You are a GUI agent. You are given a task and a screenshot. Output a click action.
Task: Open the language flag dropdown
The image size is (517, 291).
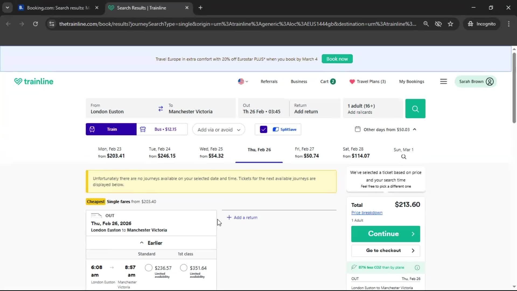tap(242, 81)
